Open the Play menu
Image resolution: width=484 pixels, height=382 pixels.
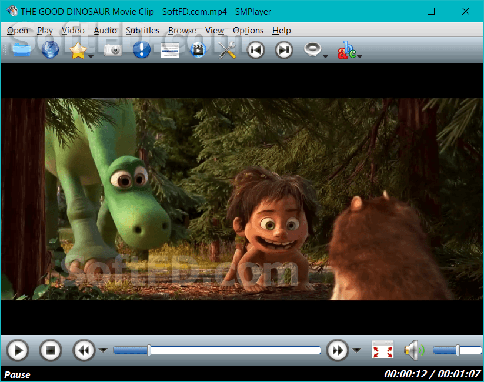pos(45,30)
